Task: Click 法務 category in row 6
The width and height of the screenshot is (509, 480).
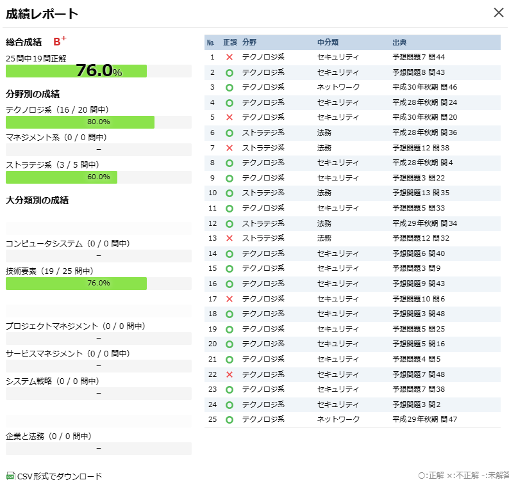Action: point(324,132)
